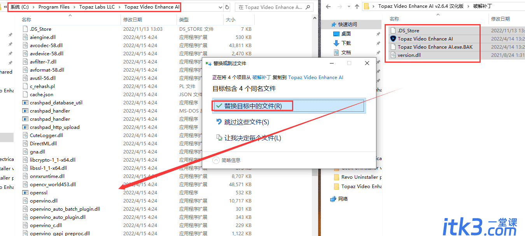Click the leading « breadcrumb overflow chevron
This screenshot has height=236, width=525.
tap(5, 7)
